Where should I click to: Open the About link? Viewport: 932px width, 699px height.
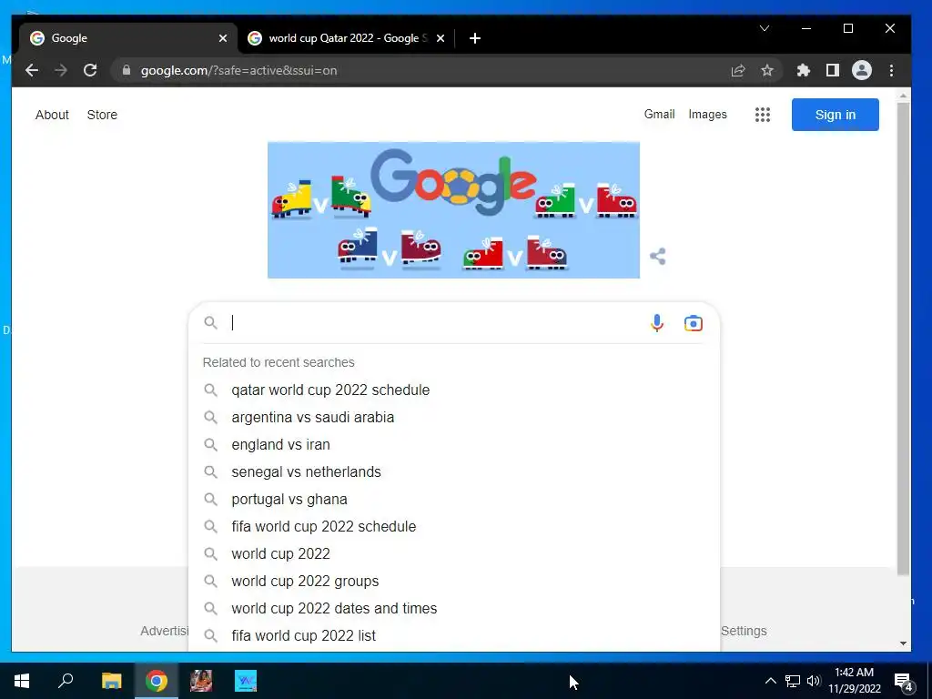pos(52,115)
